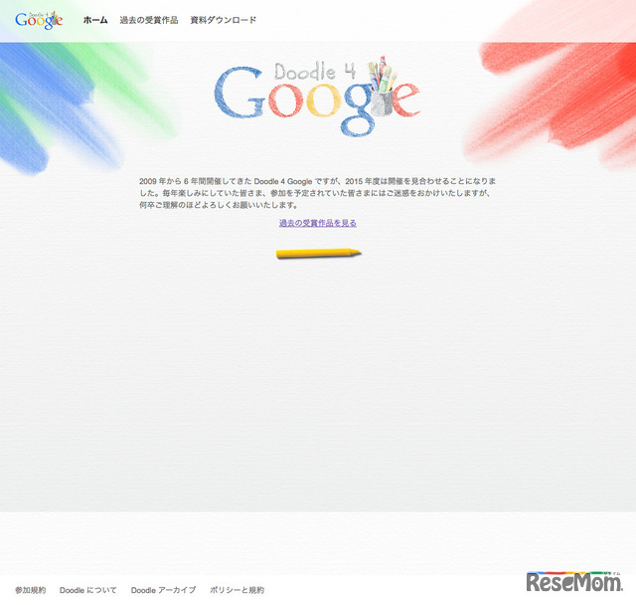Open the Doodle について footer link
Viewport: 636px width, 605px height.
(x=88, y=590)
